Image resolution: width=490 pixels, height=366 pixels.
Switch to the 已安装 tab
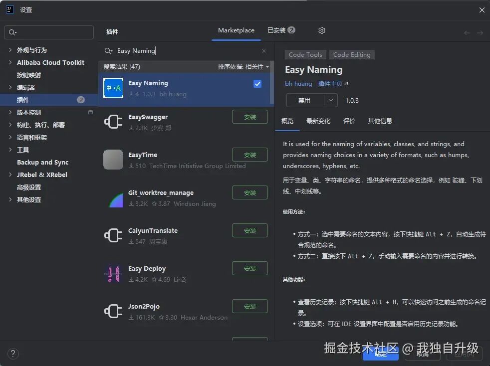(276, 30)
